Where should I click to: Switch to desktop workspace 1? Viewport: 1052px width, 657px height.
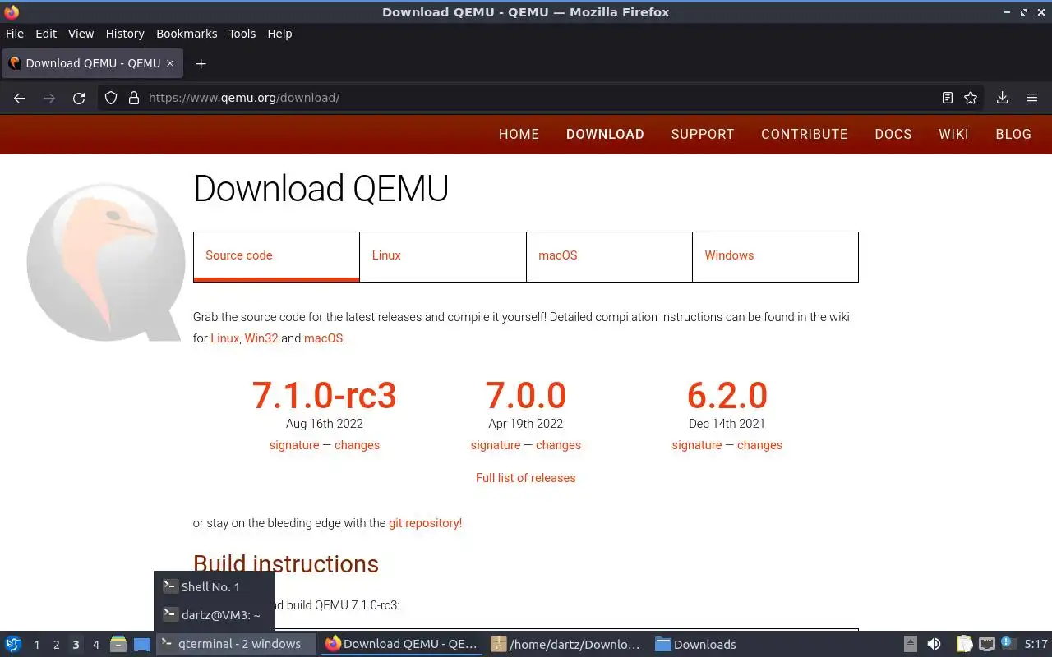click(37, 645)
